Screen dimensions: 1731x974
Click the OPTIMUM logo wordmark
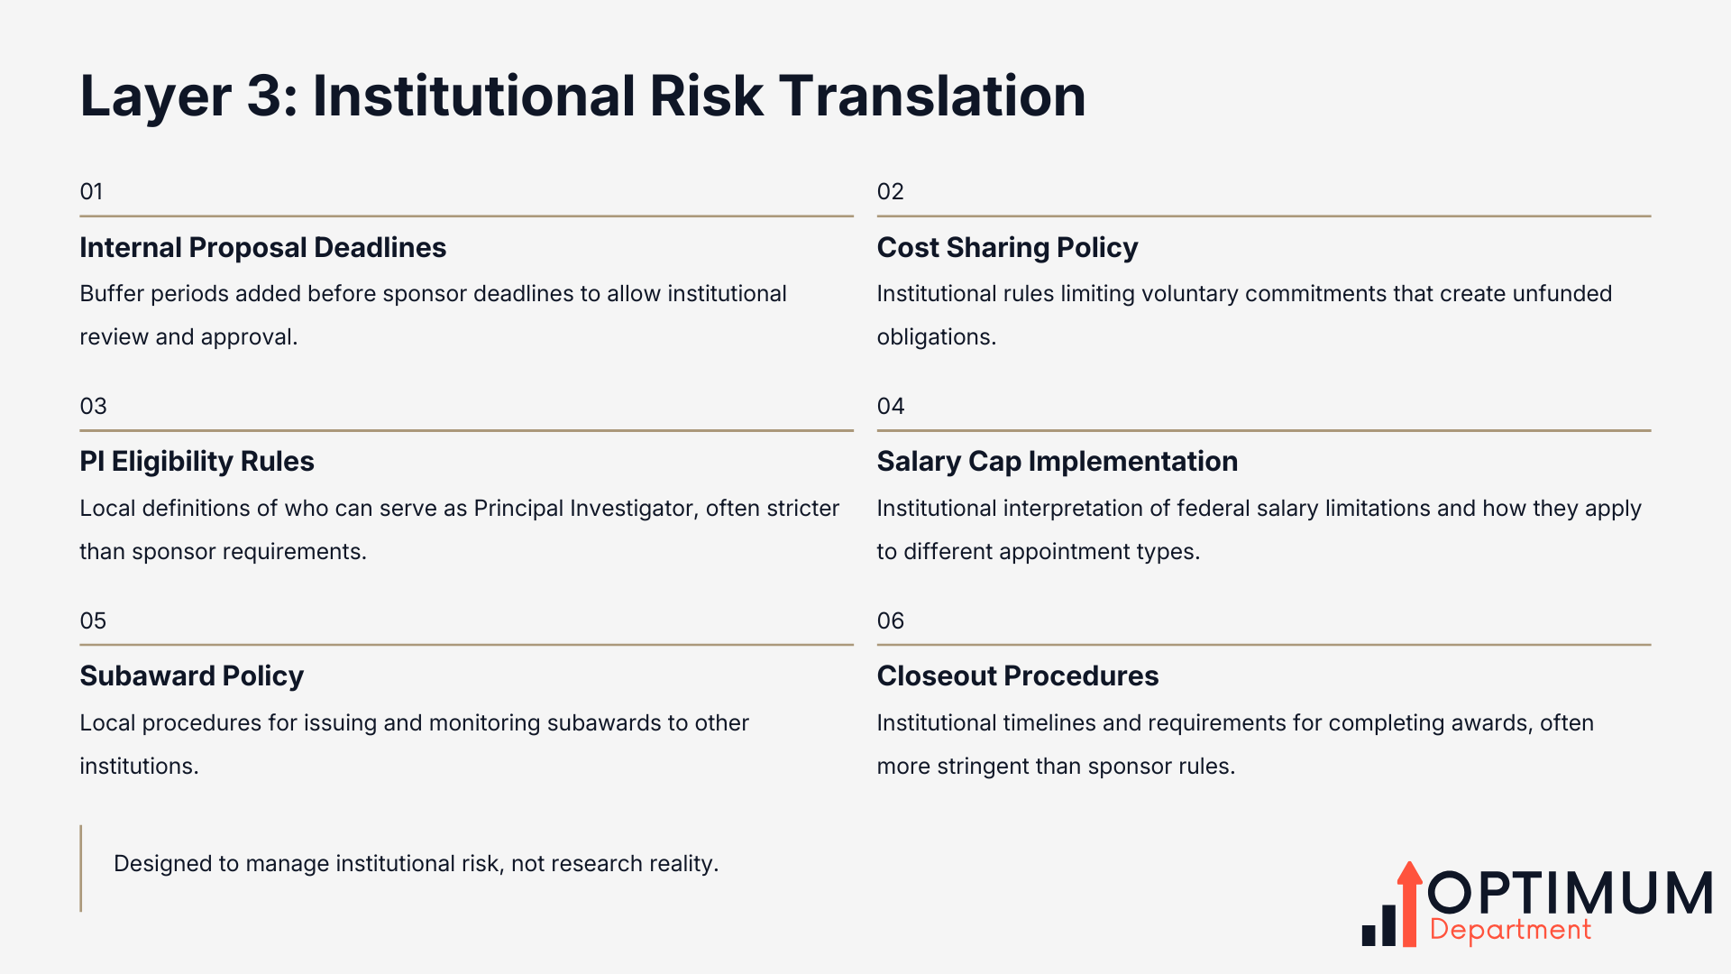1570,893
